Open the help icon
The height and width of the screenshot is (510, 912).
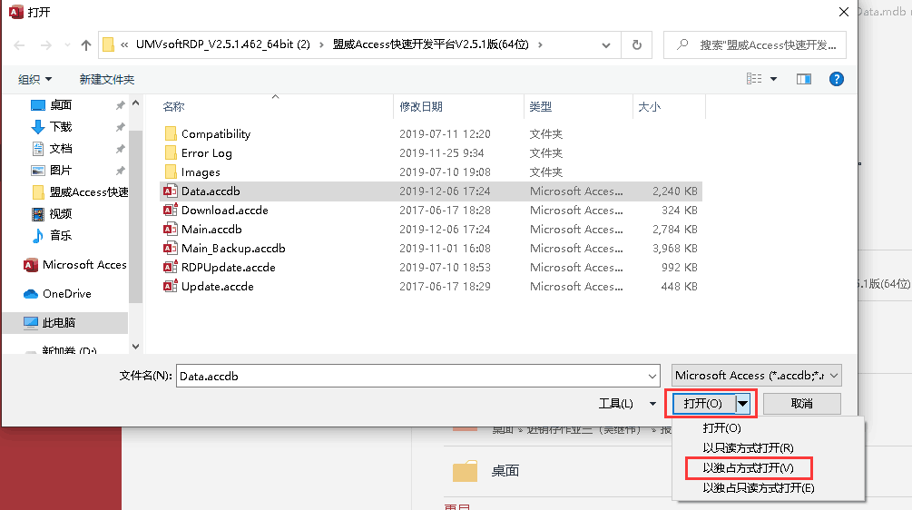coord(837,79)
